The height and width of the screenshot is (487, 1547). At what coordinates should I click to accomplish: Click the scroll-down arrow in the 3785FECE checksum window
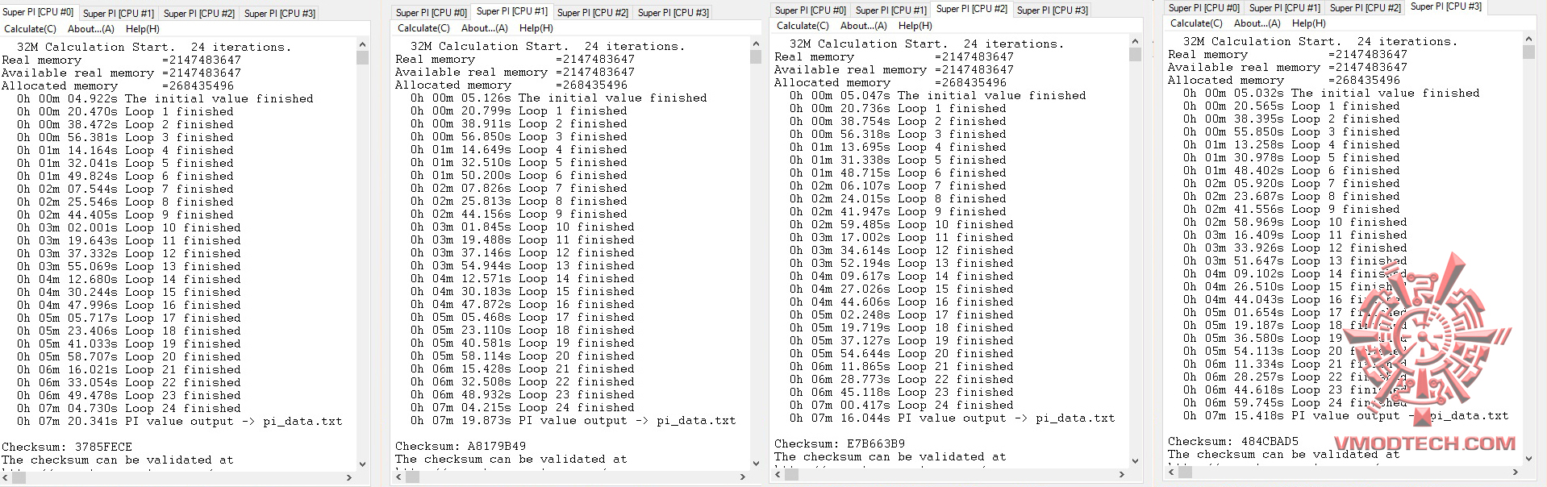tap(362, 464)
